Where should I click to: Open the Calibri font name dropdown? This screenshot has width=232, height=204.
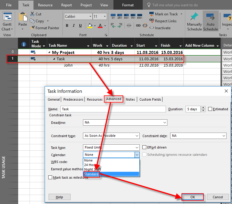click(90, 17)
